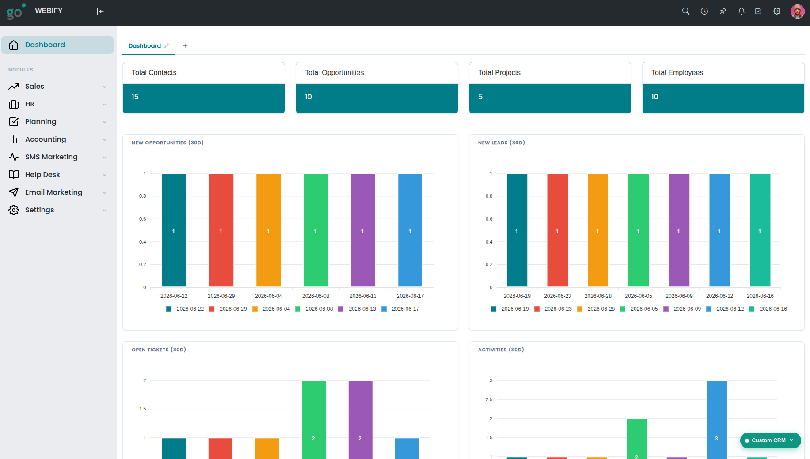Viewport: 810px width, 459px height.
Task: Click the go logo
Action: tap(15, 11)
